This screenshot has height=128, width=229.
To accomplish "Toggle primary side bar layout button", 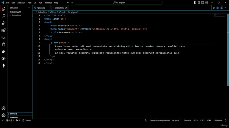I will 195,2.
